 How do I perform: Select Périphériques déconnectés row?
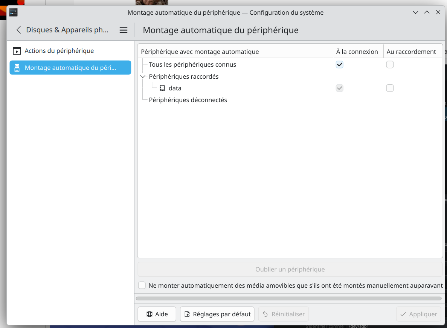[x=290, y=100]
